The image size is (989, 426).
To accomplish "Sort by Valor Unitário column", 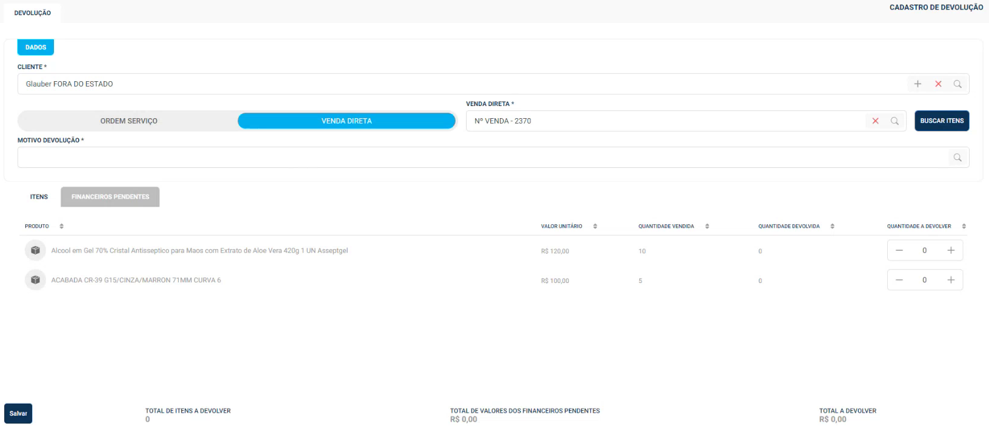I will click(595, 227).
